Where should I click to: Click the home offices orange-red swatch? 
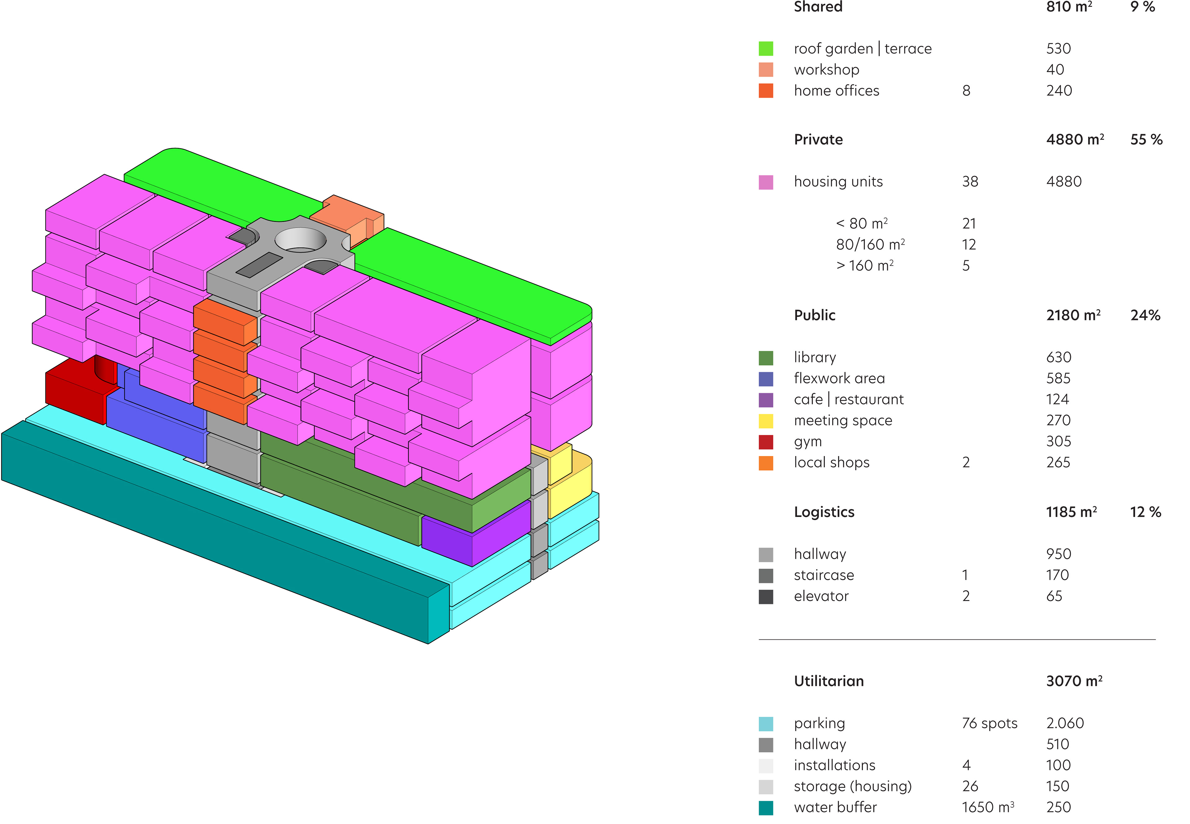(765, 91)
